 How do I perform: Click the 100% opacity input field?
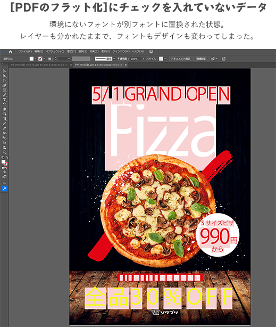coord(135,59)
